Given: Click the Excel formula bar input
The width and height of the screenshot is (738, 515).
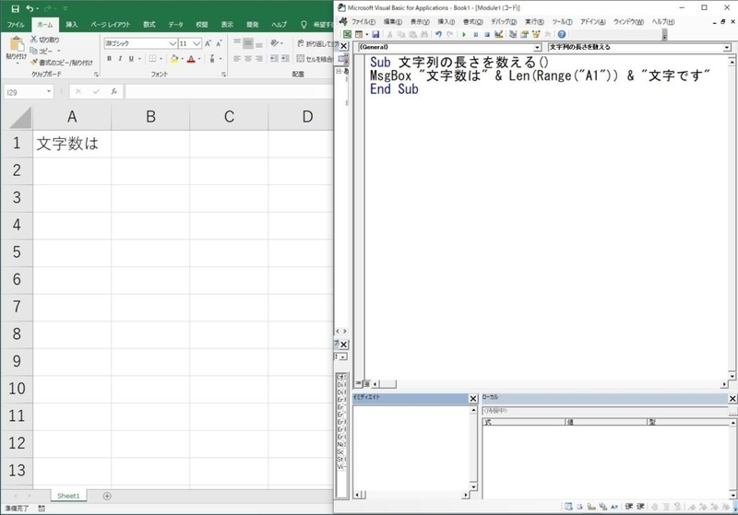Looking at the screenshot, I should 229,91.
